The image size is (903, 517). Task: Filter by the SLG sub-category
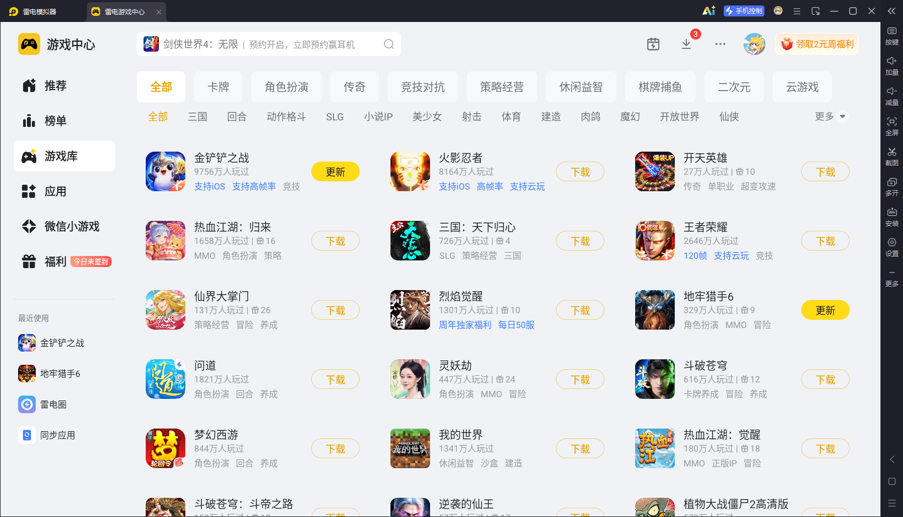(335, 116)
